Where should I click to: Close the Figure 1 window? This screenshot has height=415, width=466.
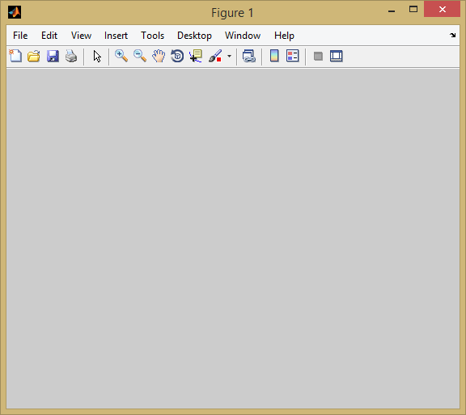tap(443, 9)
